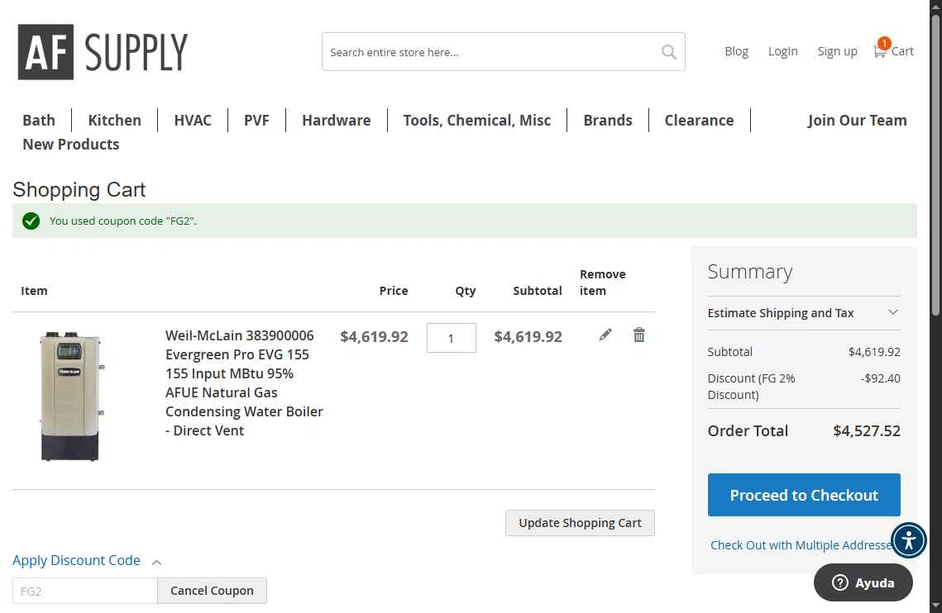This screenshot has width=942, height=613.
Task: Remove the boiler item with trash icon
Action: point(638,335)
